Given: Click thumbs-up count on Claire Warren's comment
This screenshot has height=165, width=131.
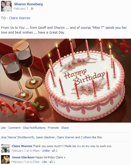Looking at the screenshot, I should click(55, 151).
